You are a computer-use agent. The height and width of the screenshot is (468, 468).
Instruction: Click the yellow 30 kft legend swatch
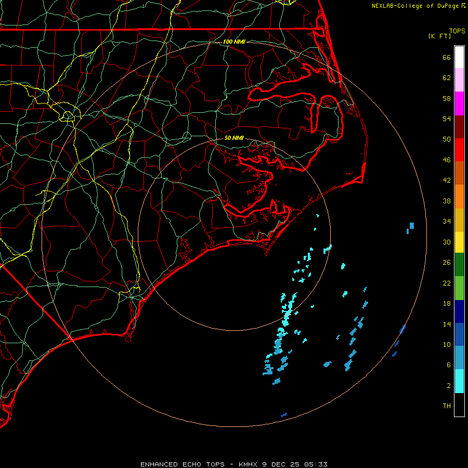[459, 242]
